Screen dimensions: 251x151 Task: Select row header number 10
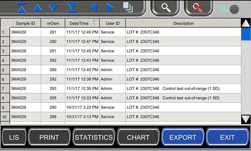5,117
